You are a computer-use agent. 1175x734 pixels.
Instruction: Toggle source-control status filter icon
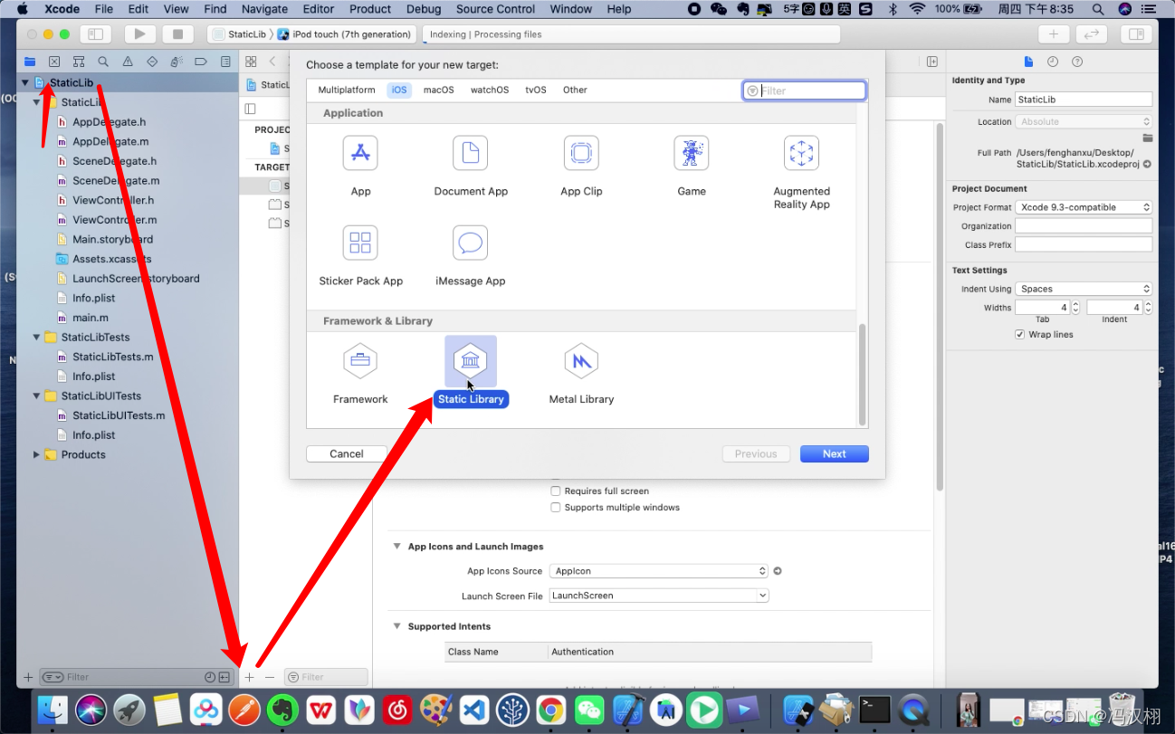(224, 677)
